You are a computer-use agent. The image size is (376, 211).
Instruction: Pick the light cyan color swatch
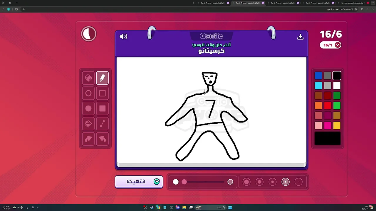click(x=318, y=86)
